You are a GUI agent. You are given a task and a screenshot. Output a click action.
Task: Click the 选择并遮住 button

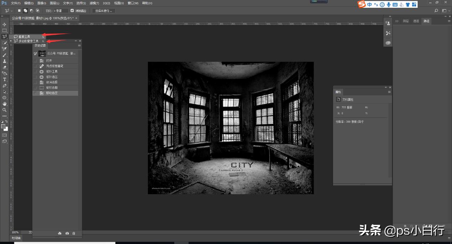point(104,11)
